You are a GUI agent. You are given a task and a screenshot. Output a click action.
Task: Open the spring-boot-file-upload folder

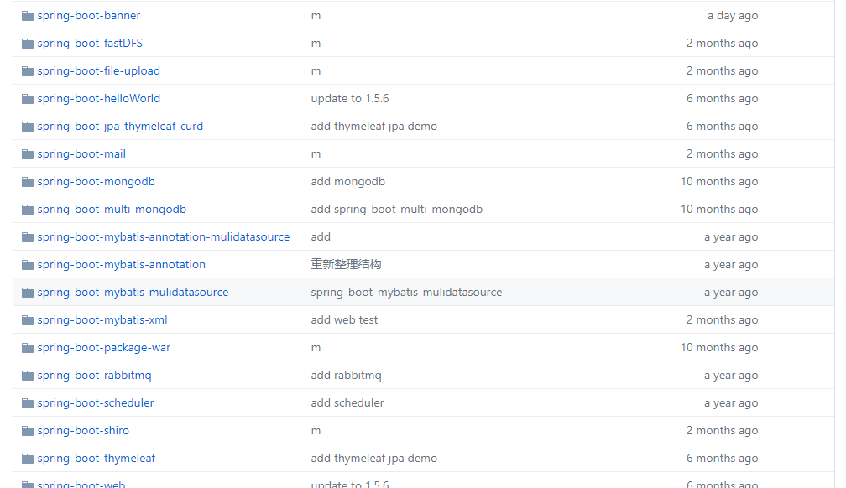99,70
